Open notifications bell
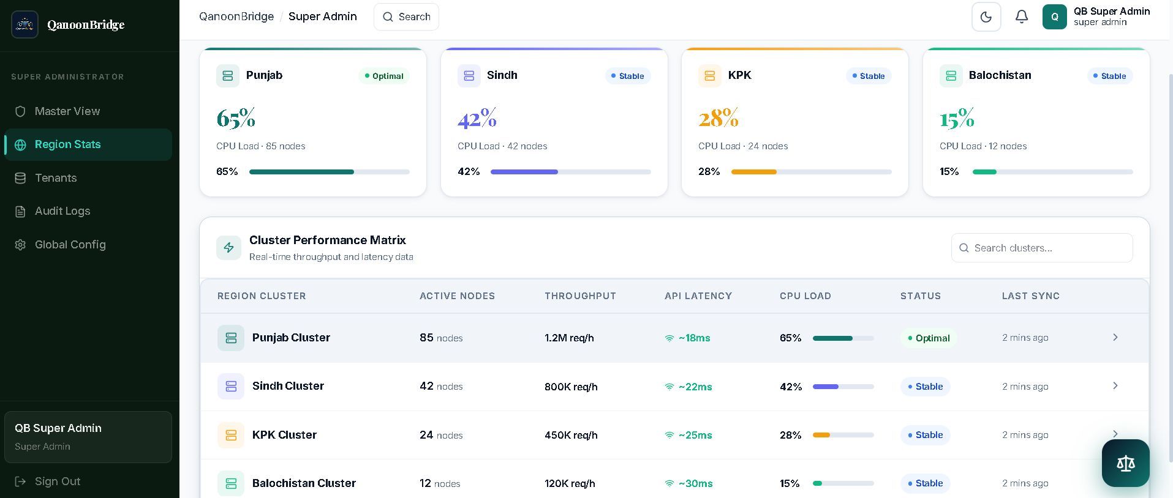Screen dimensions: 1173x498 1022,17
